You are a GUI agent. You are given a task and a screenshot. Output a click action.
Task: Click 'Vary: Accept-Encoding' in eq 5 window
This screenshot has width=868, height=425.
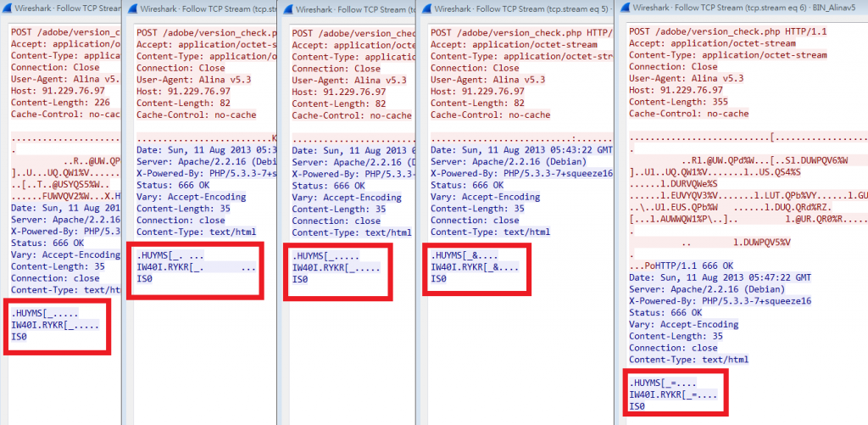(x=485, y=197)
